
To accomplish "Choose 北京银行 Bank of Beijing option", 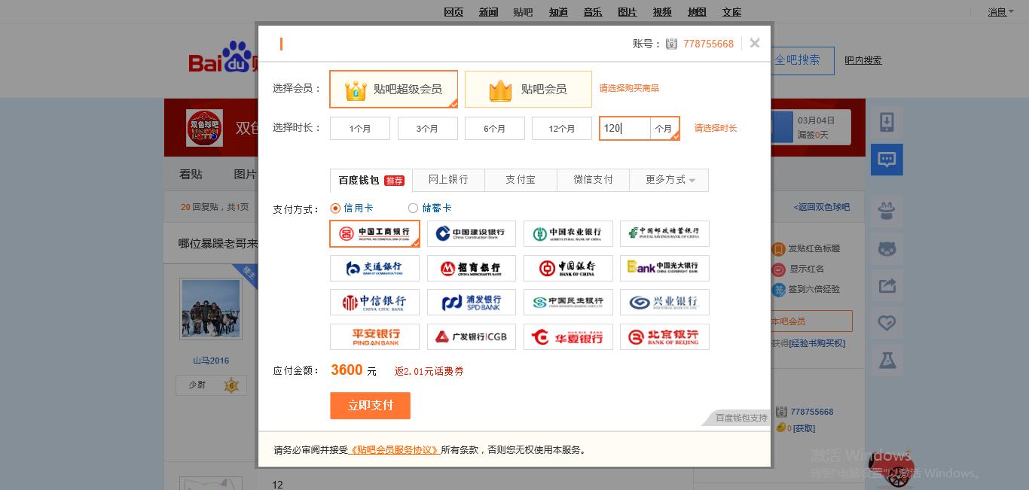I will (664, 336).
